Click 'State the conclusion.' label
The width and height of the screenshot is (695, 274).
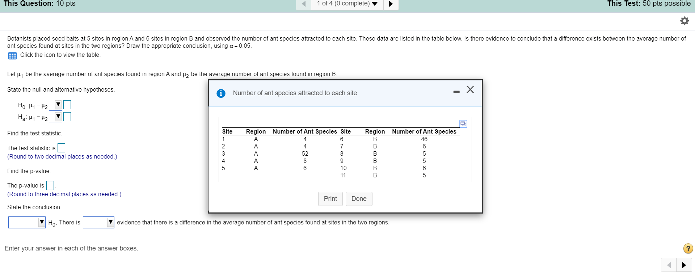click(34, 207)
